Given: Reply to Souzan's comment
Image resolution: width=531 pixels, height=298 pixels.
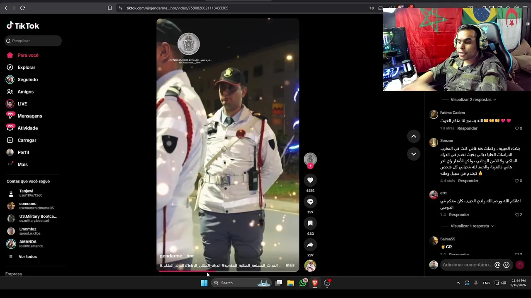Looking at the screenshot, I should (468, 181).
